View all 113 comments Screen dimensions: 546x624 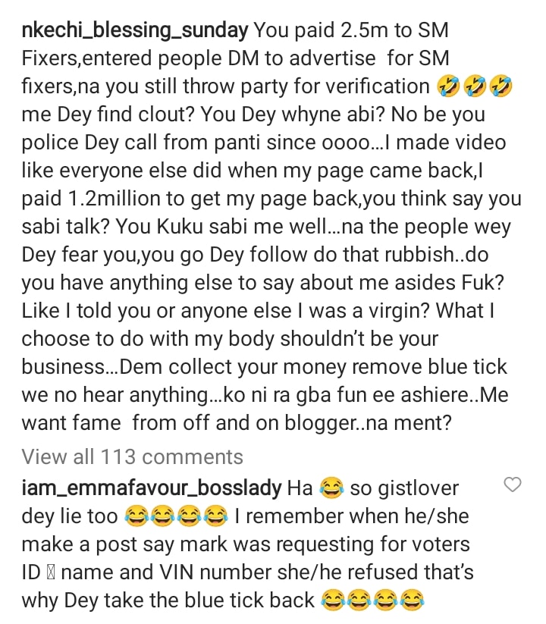(133, 456)
